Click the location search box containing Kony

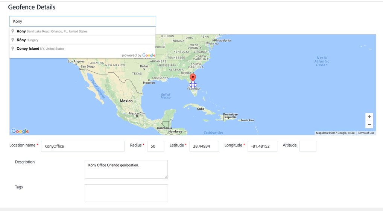83,21
